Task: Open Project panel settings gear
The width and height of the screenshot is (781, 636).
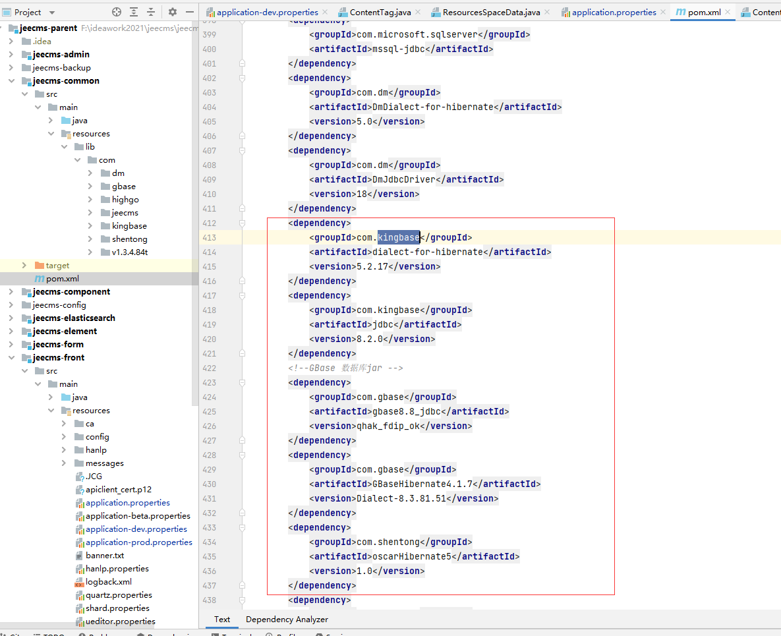Action: point(173,12)
